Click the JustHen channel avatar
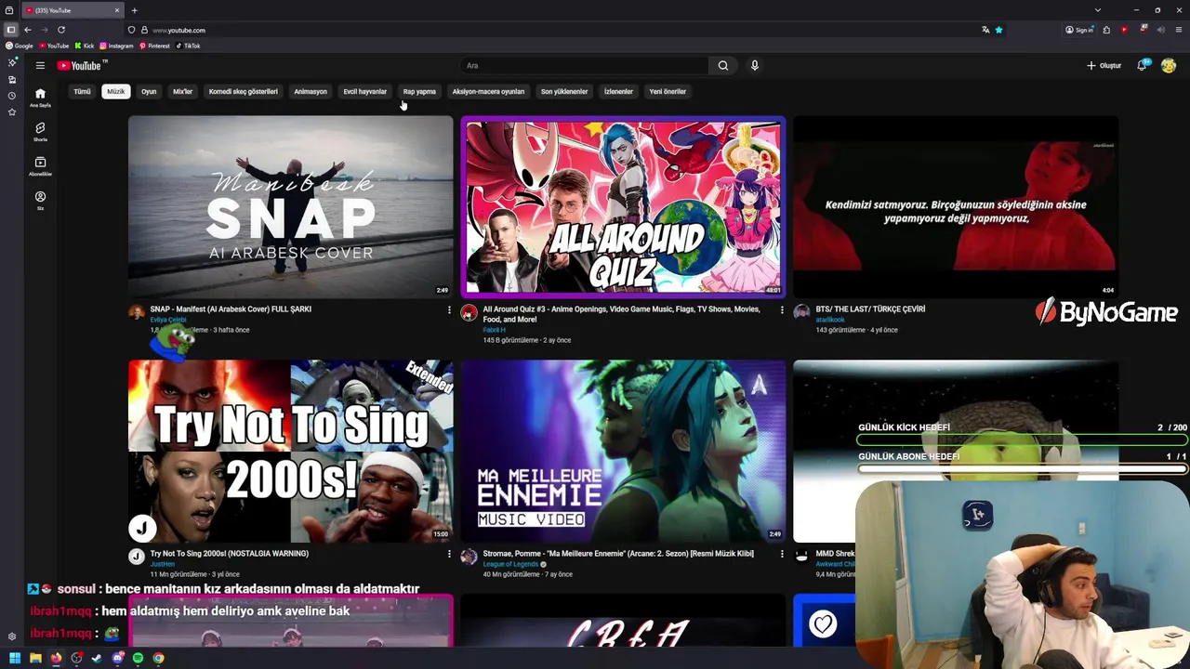 [137, 557]
